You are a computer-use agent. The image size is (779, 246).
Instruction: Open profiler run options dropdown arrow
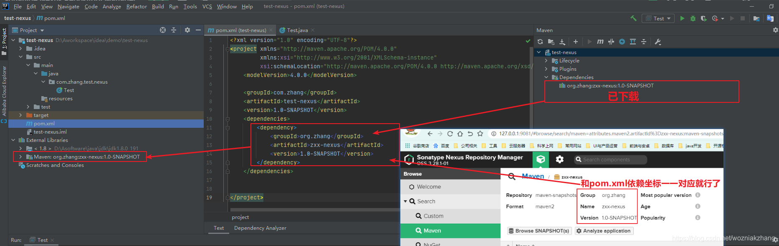click(723, 19)
